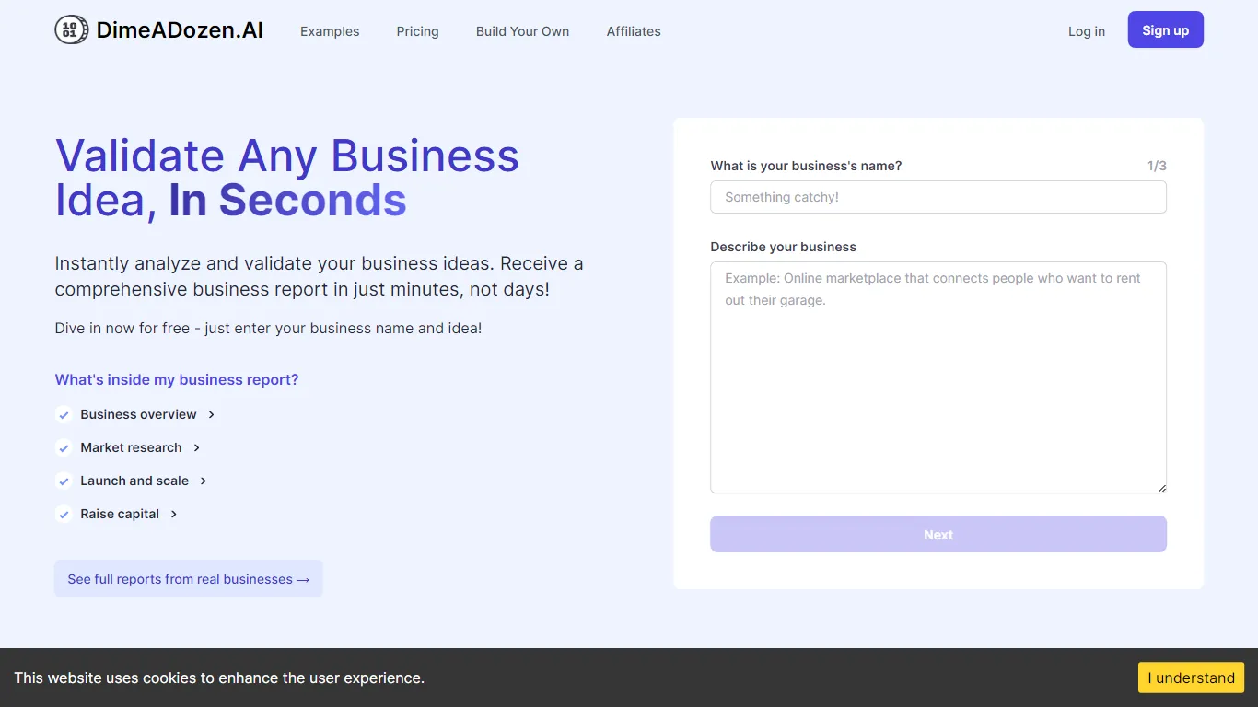Click the Log in link

tap(1086, 31)
